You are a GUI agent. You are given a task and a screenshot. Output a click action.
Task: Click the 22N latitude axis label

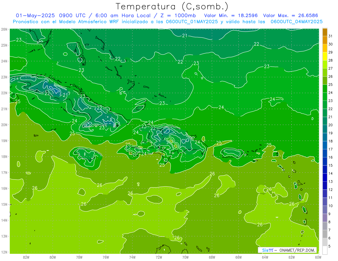[4, 93]
